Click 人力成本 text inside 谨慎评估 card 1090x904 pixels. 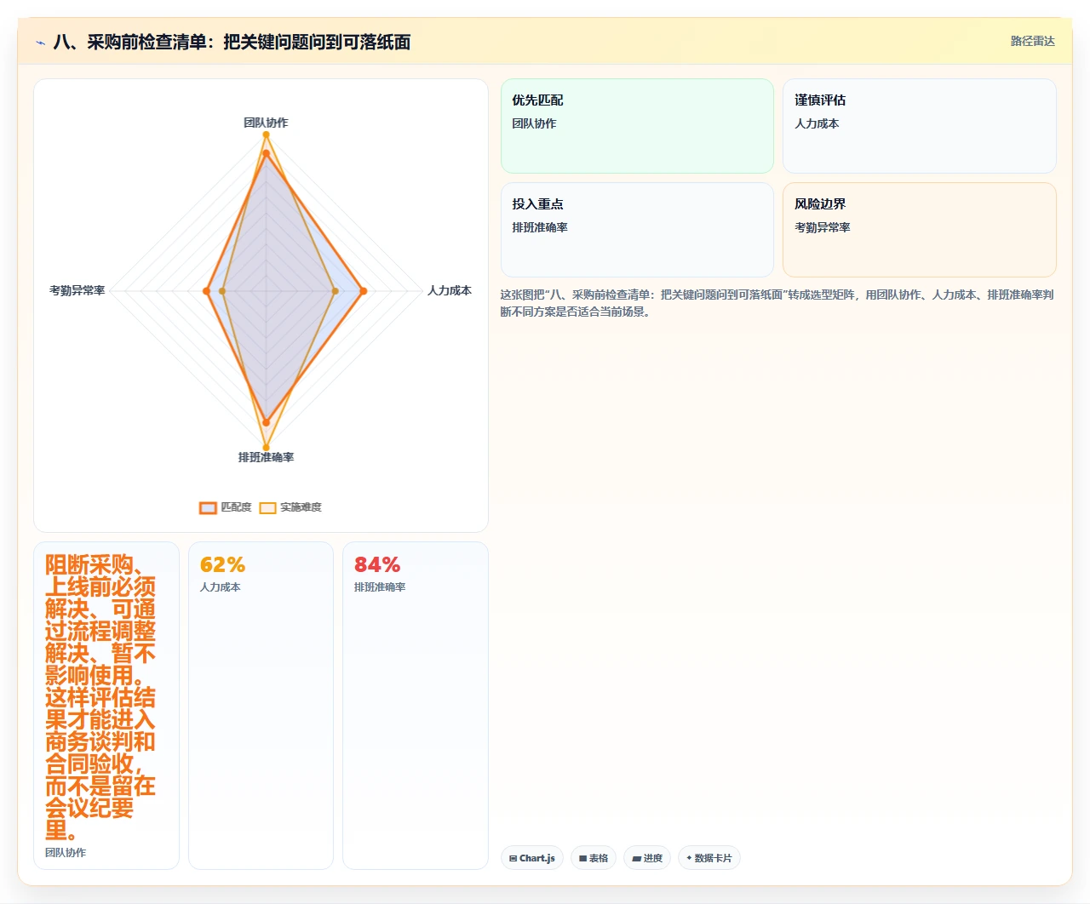(817, 123)
